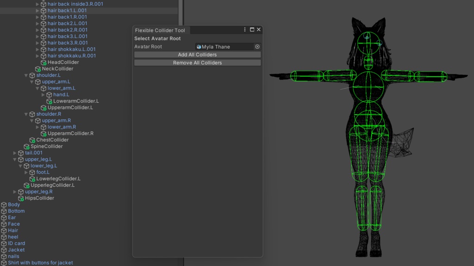Maximize the Flexible Collider Tool window

252,30
